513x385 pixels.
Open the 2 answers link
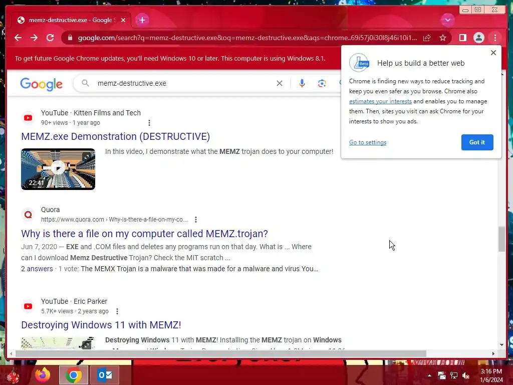(x=37, y=269)
